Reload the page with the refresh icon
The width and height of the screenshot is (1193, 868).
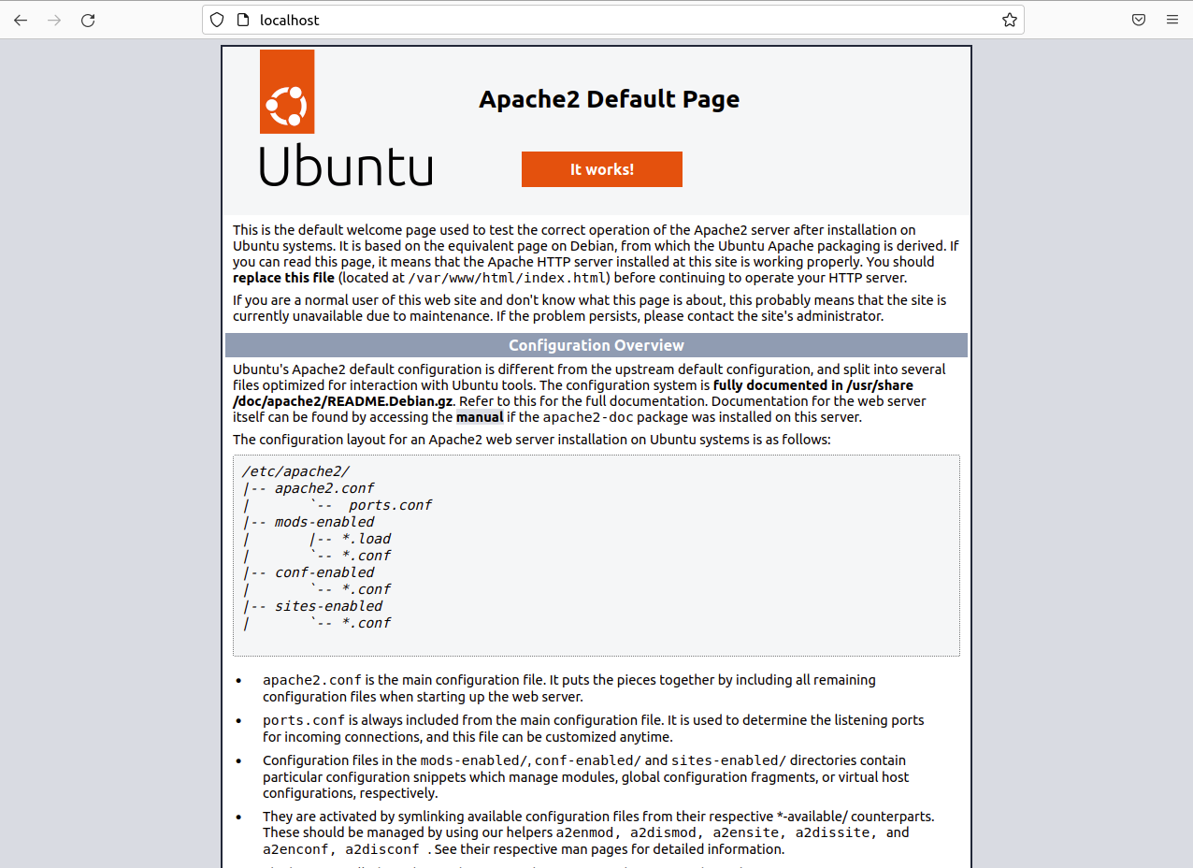[88, 20]
